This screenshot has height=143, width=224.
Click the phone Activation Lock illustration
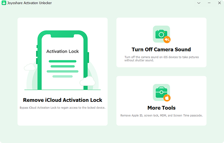[63, 60]
